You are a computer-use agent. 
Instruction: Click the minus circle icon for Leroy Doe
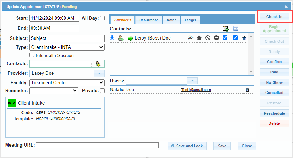click(216, 38)
